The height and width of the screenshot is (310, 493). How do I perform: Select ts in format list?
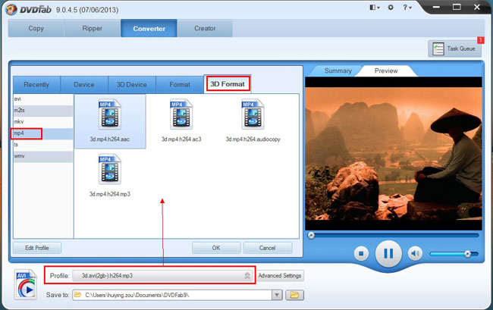(43, 145)
